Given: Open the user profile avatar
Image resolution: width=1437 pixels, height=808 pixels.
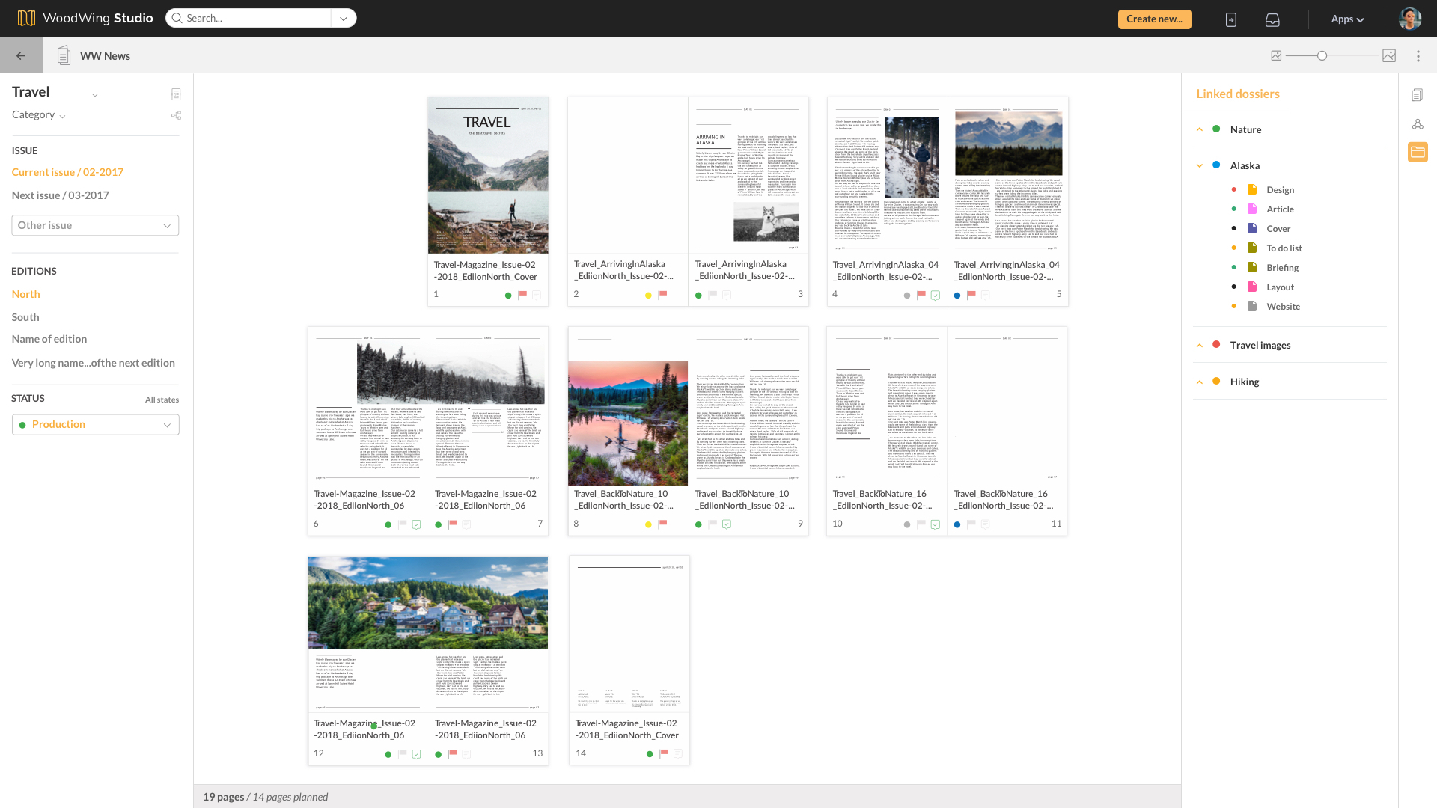Looking at the screenshot, I should pos(1410,19).
